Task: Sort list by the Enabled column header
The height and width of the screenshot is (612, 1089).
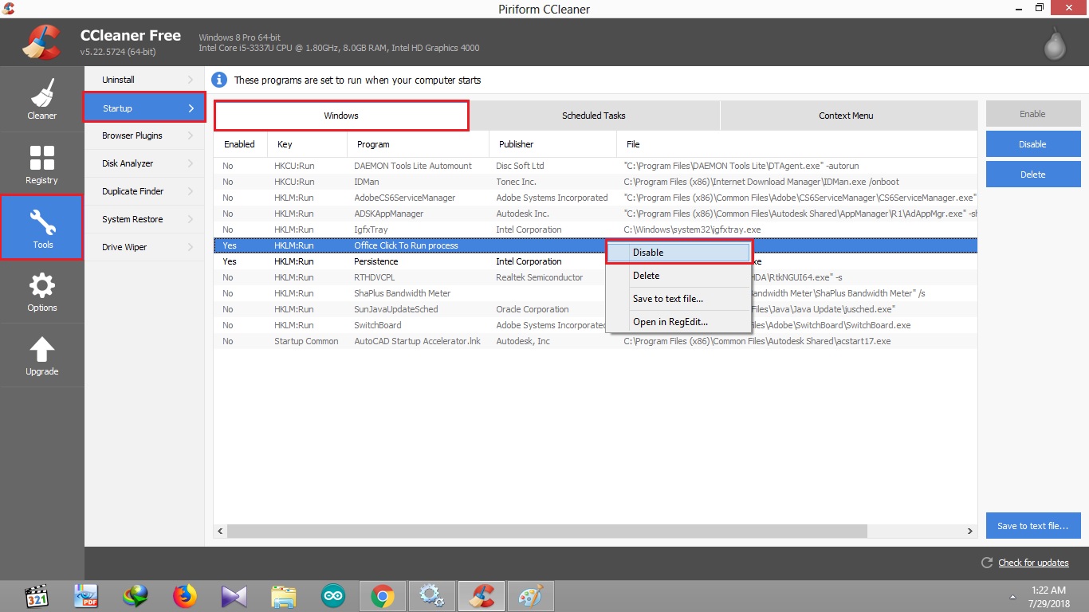Action: [x=240, y=144]
